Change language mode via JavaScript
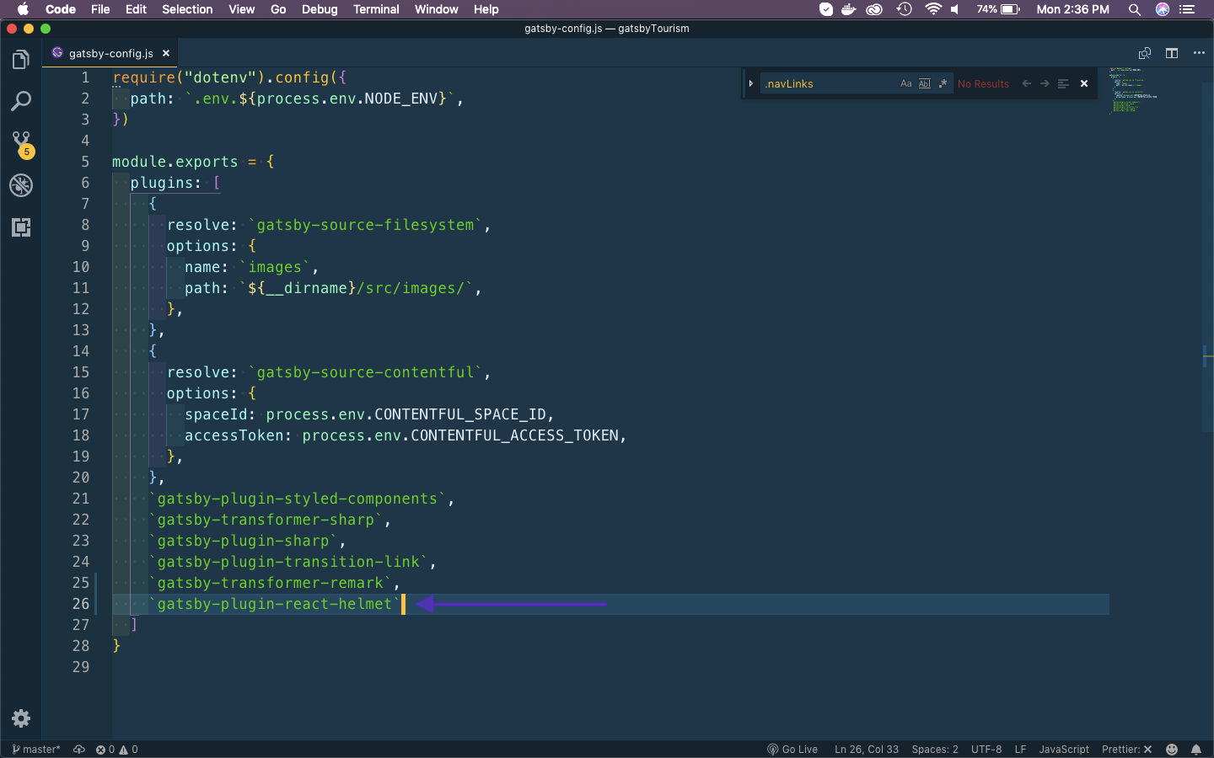The image size is (1214, 758). pos(1064,750)
